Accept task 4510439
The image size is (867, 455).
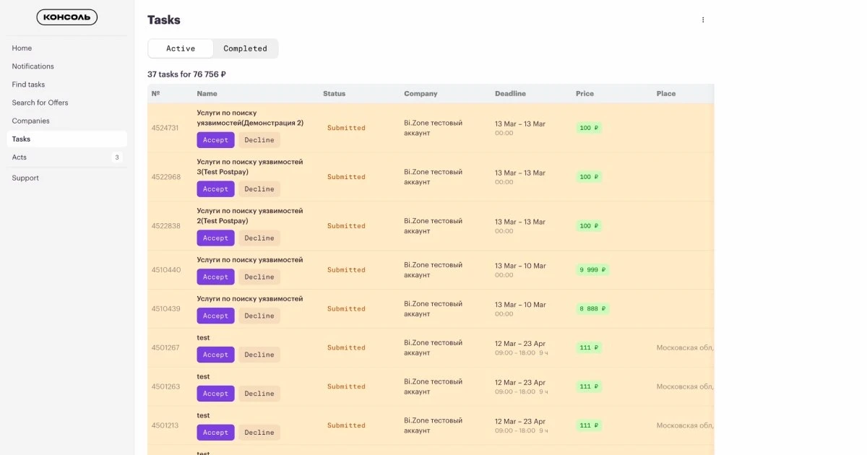point(215,316)
